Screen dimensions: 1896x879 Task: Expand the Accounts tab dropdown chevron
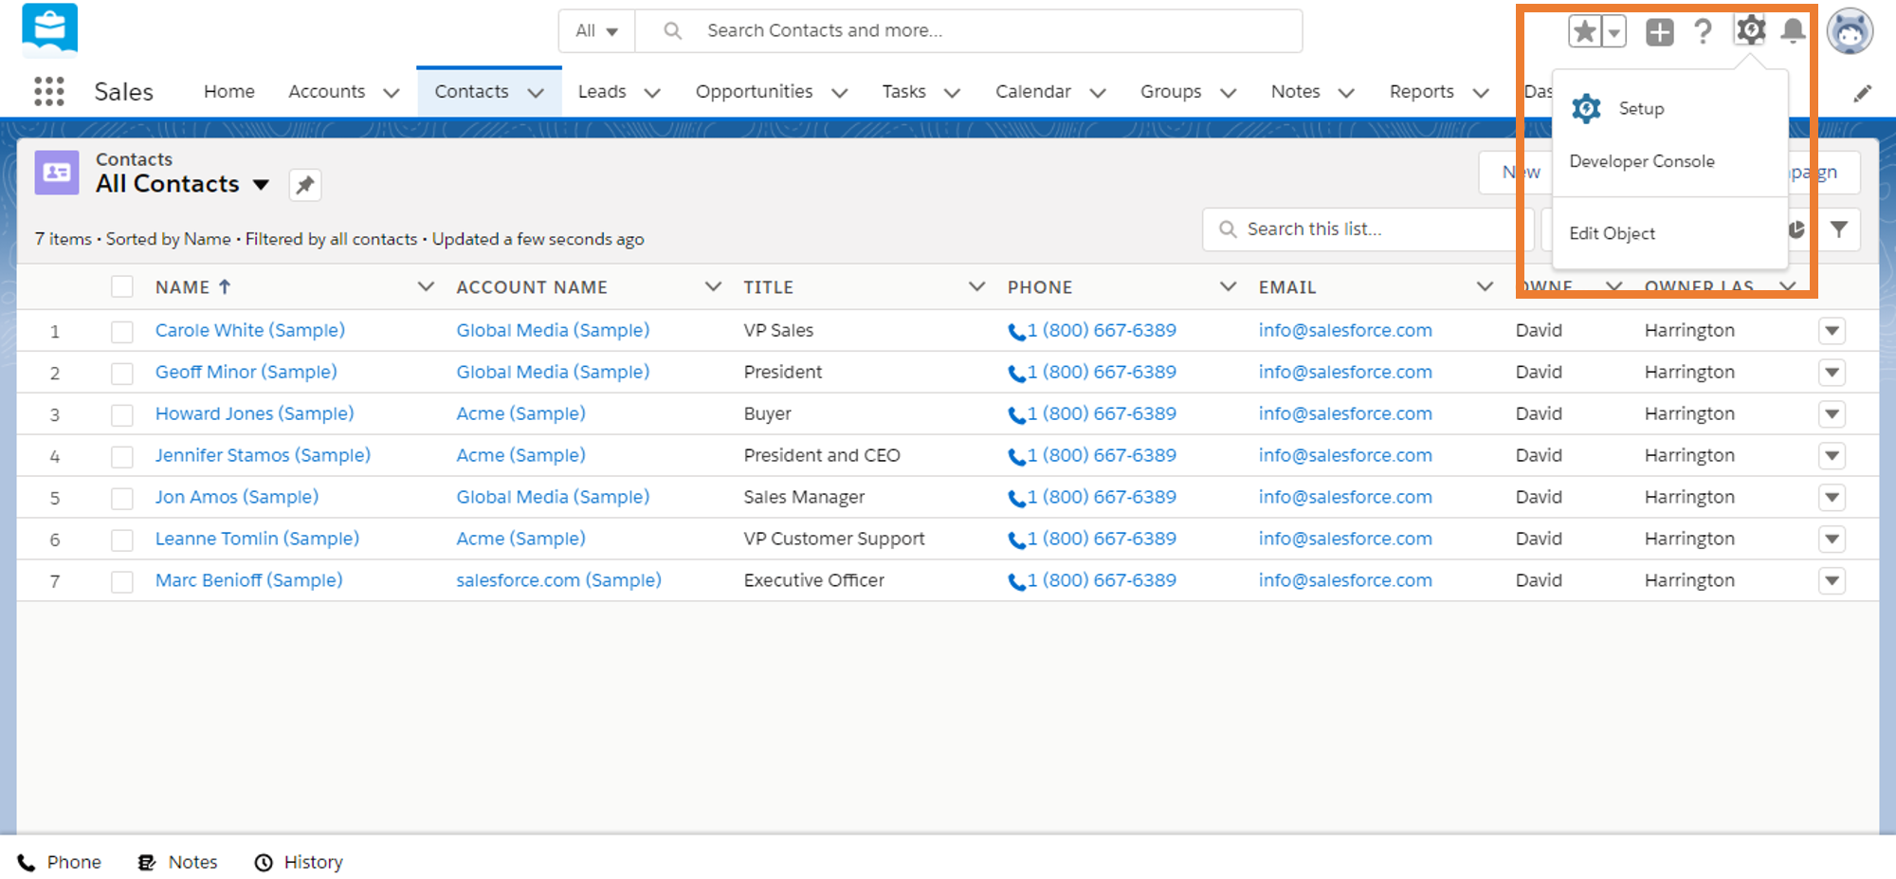pyautogui.click(x=391, y=93)
